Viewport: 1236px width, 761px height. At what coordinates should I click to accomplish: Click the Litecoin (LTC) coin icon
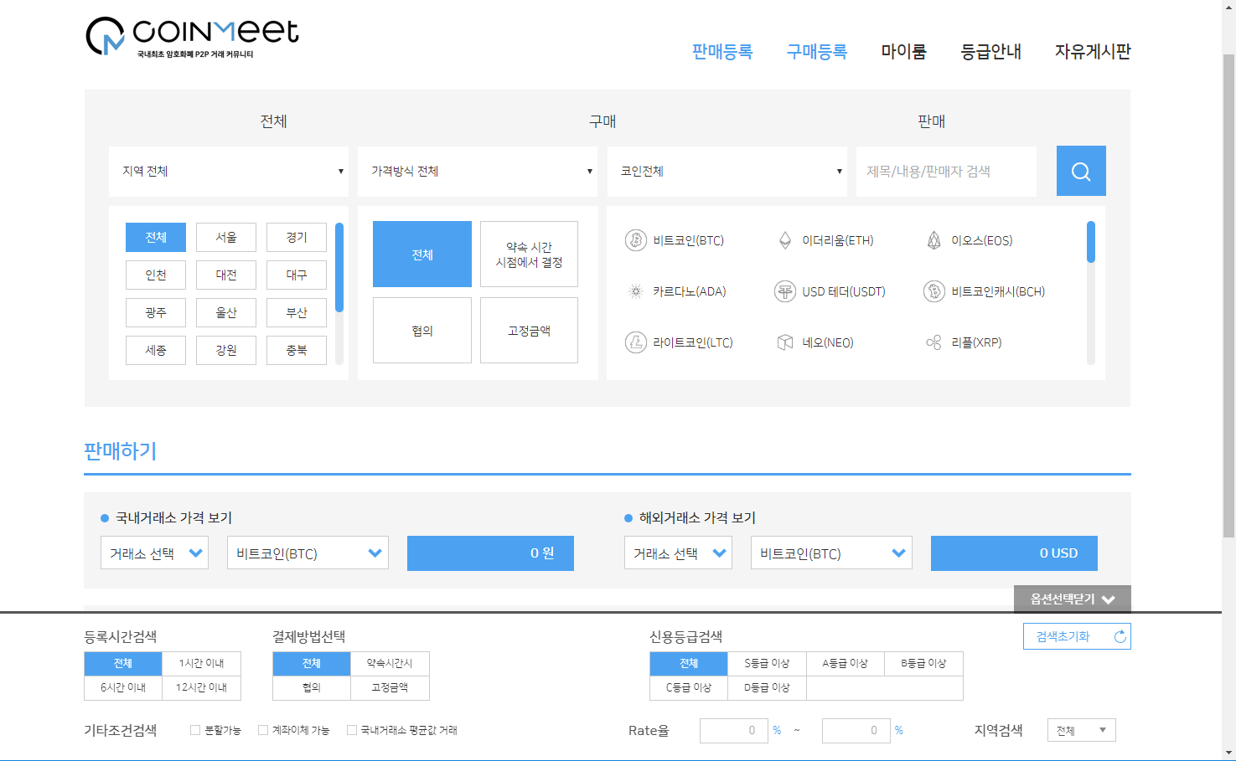pyautogui.click(x=636, y=342)
